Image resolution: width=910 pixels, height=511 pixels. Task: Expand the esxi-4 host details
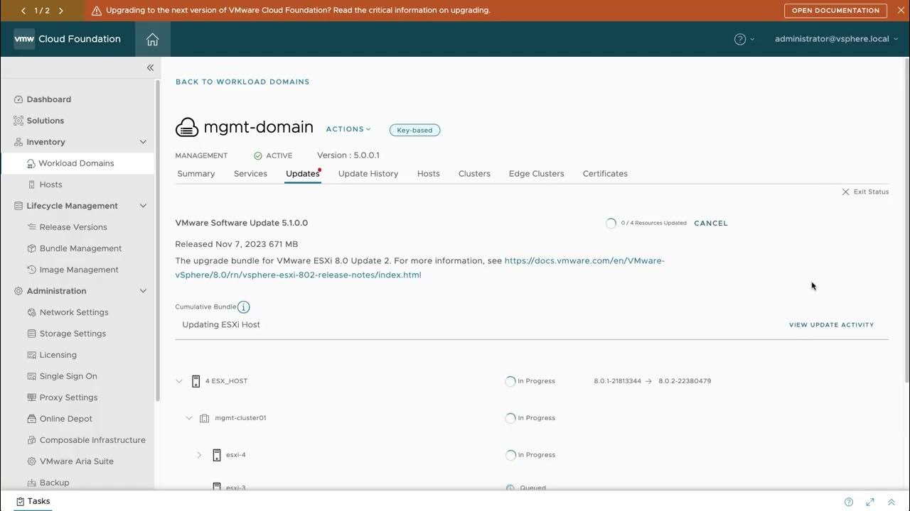tap(199, 455)
